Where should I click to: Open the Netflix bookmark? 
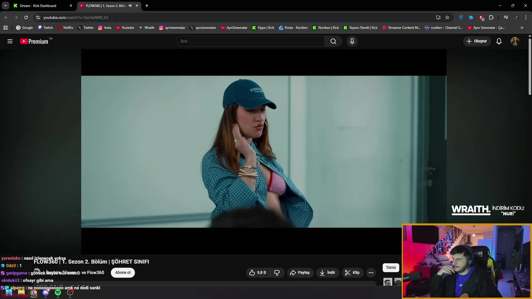pyautogui.click(x=65, y=28)
